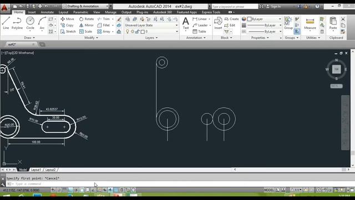Activate the Copy command
Viewport: 355px width, 200px height.
(x=67, y=25)
